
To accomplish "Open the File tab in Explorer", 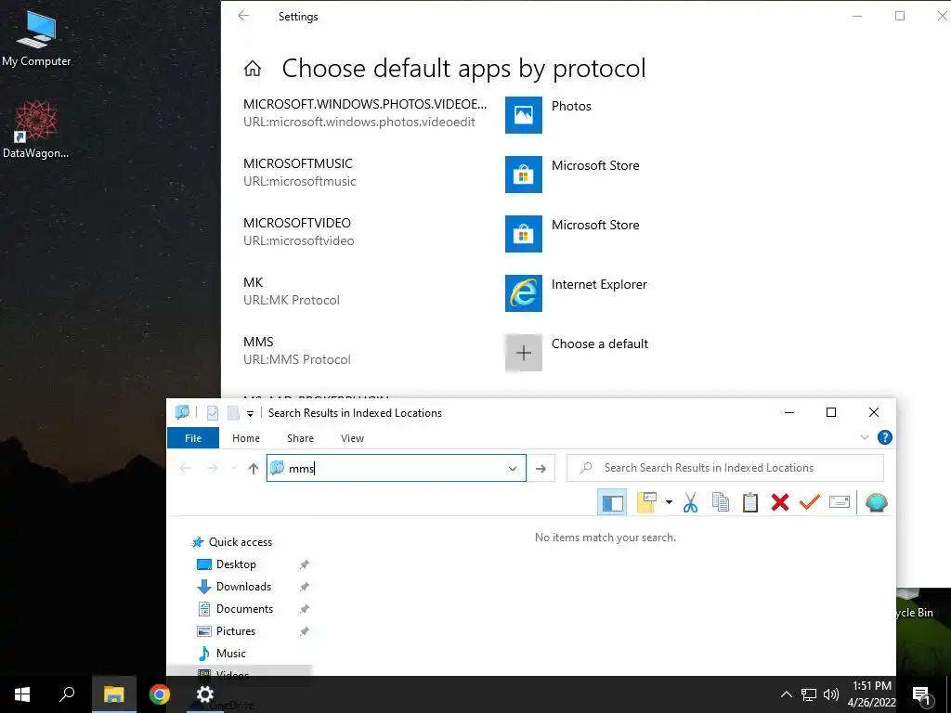I will [x=193, y=438].
